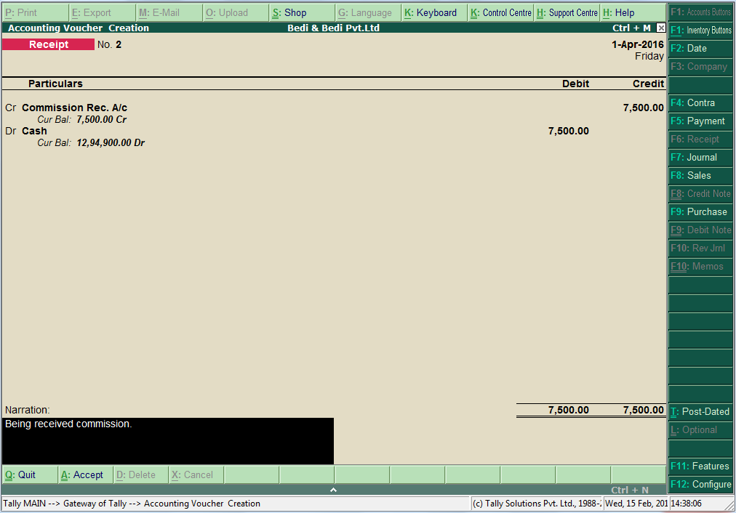Expand the hidden button bar chevron
This screenshot has width=736, height=513.
(333, 490)
